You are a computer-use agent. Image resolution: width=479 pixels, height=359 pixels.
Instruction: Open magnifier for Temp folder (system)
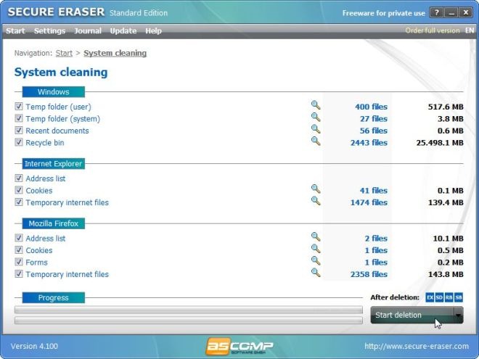tap(316, 117)
